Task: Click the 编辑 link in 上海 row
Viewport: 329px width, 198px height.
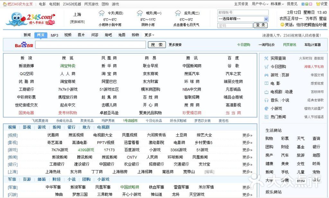Action: [209, 172]
